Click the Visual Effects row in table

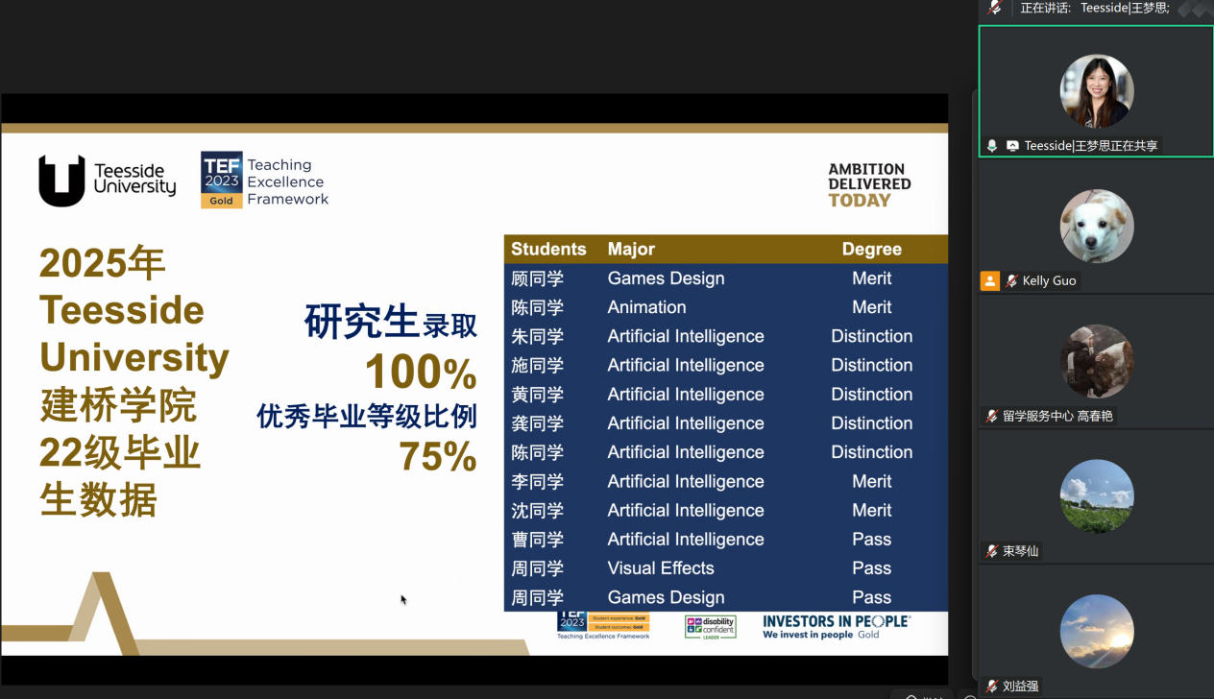coord(661,568)
